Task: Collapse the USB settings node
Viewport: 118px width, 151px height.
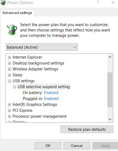Action: click(9, 81)
